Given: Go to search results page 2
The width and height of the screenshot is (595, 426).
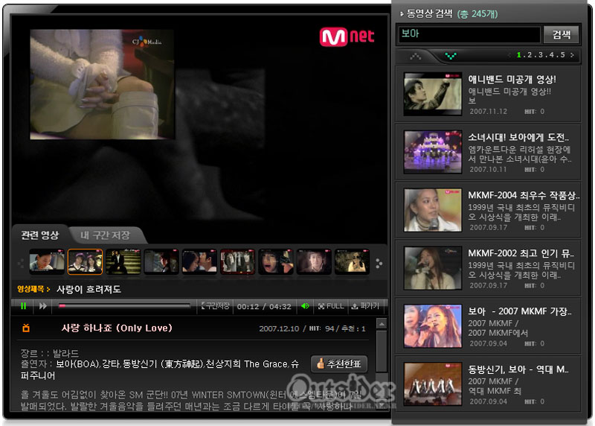Looking at the screenshot, I should pyautogui.click(x=530, y=55).
